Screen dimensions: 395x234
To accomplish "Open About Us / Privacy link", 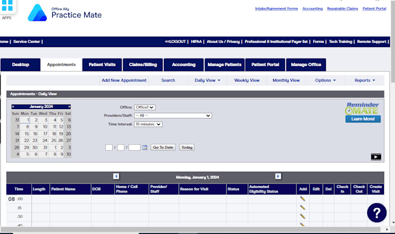I will click(x=223, y=42).
